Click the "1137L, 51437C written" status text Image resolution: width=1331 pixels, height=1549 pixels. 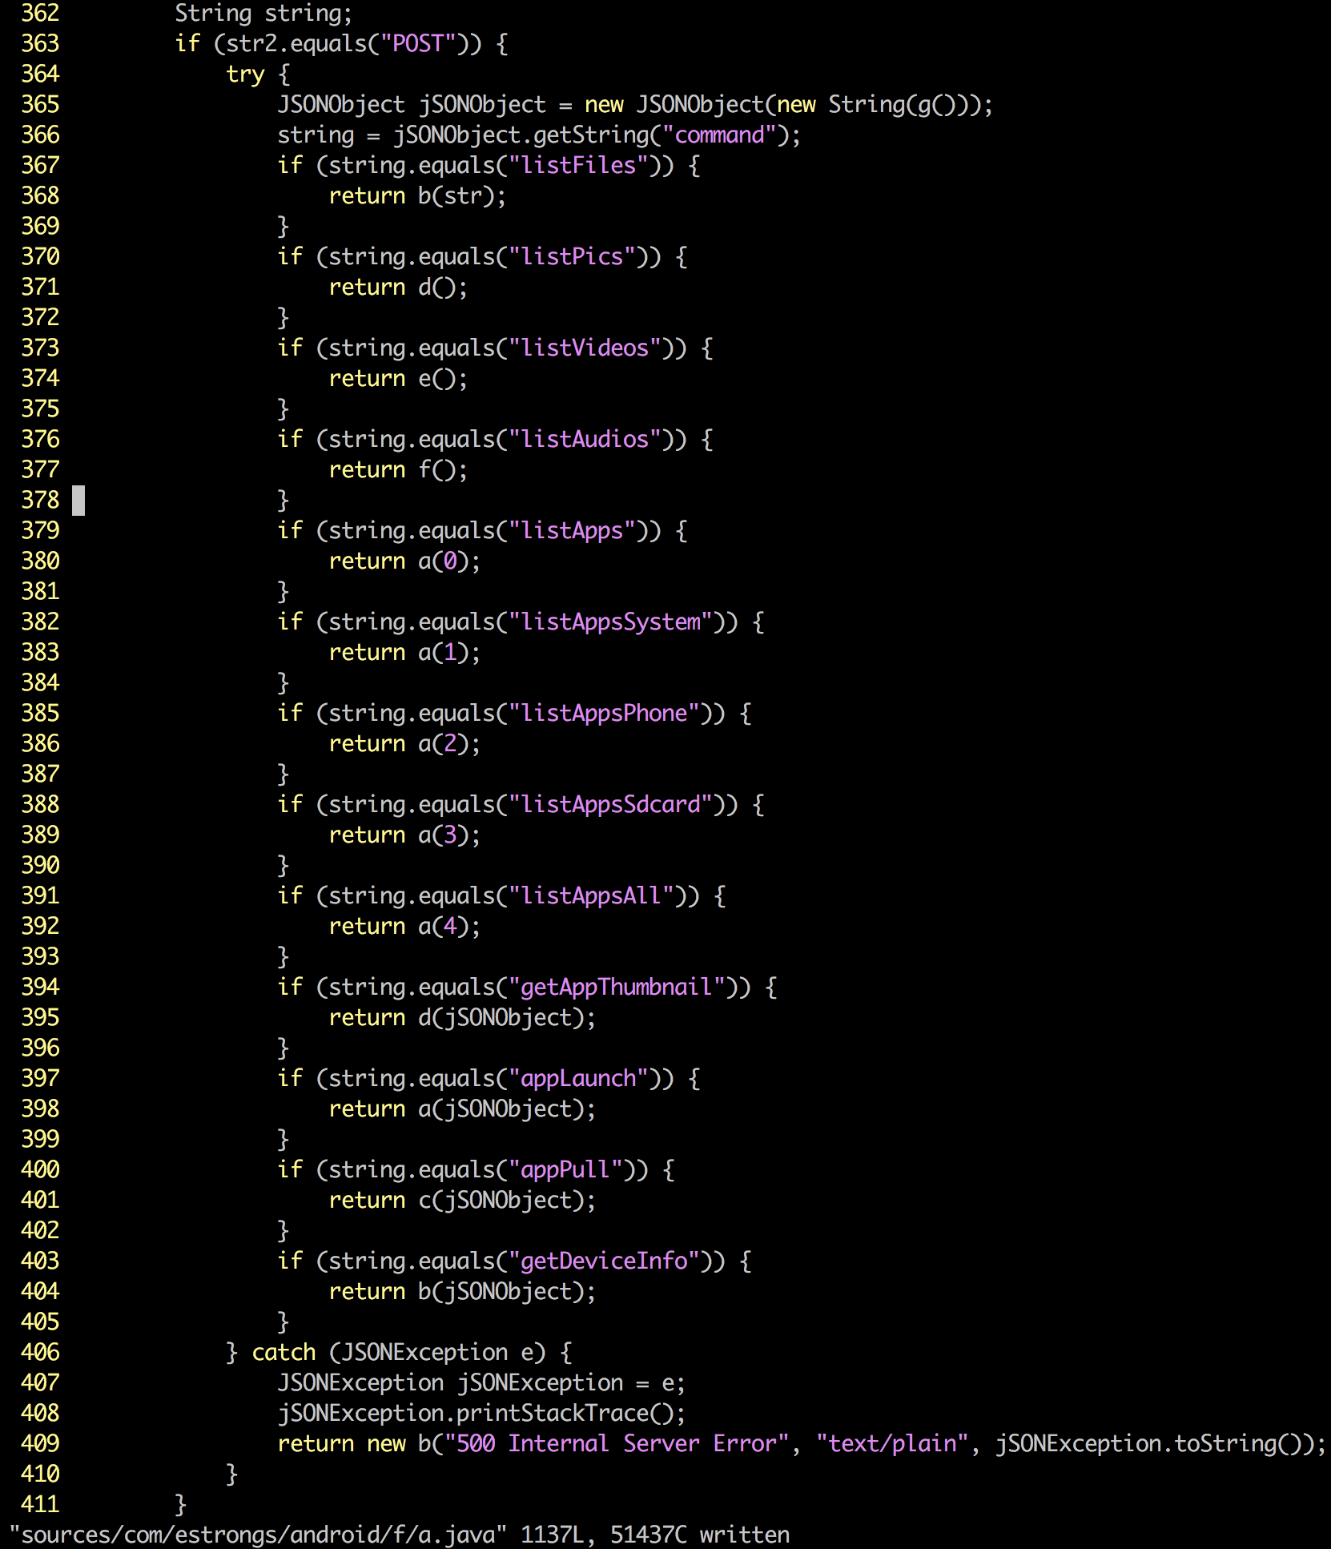click(x=655, y=1535)
